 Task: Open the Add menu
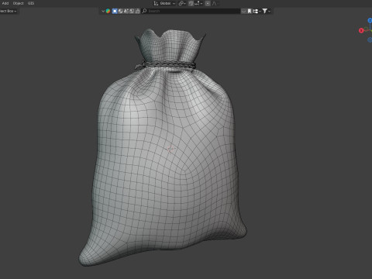tap(5, 3)
